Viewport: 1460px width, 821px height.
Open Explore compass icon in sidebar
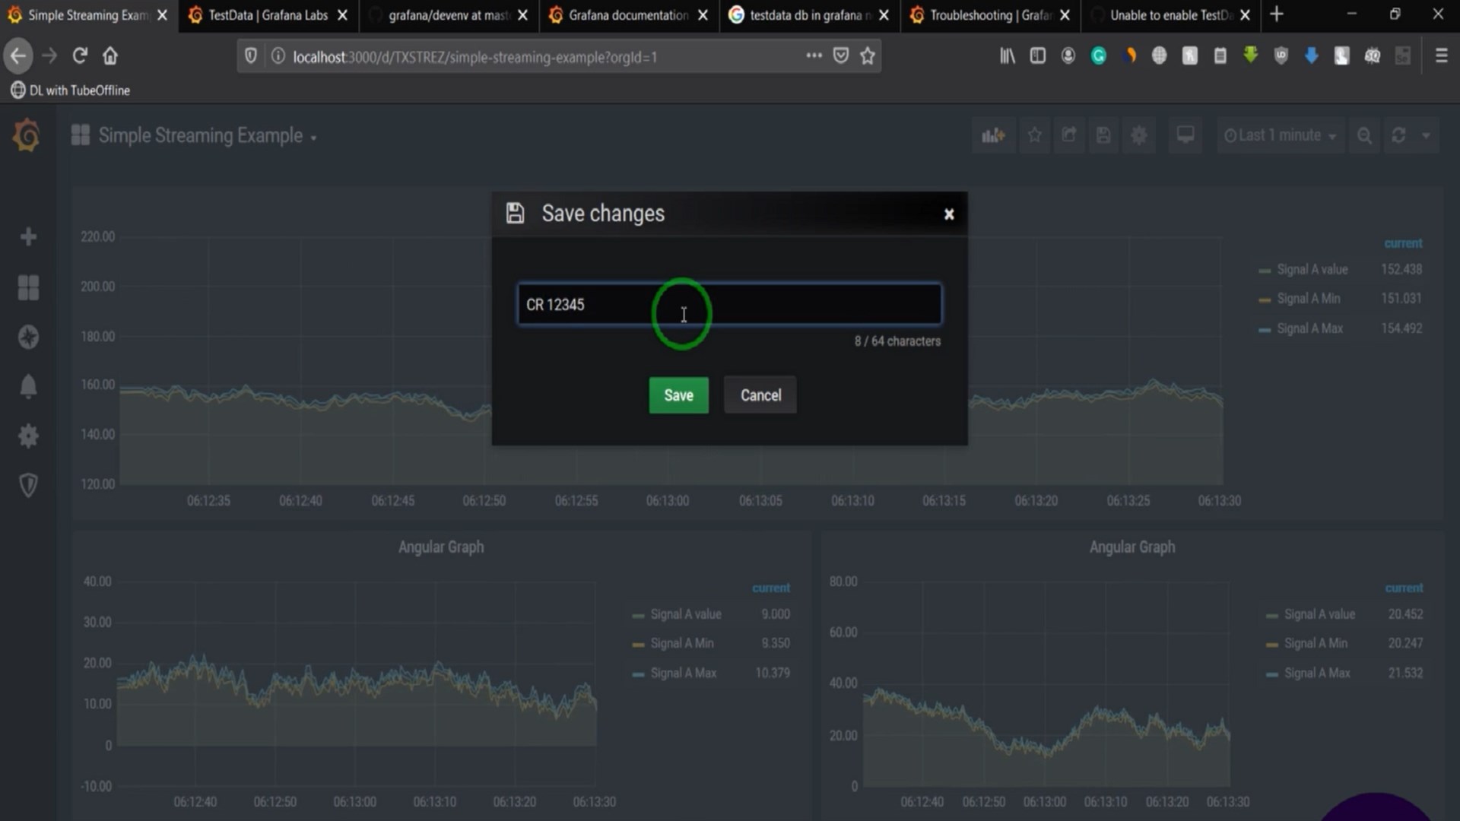point(28,337)
